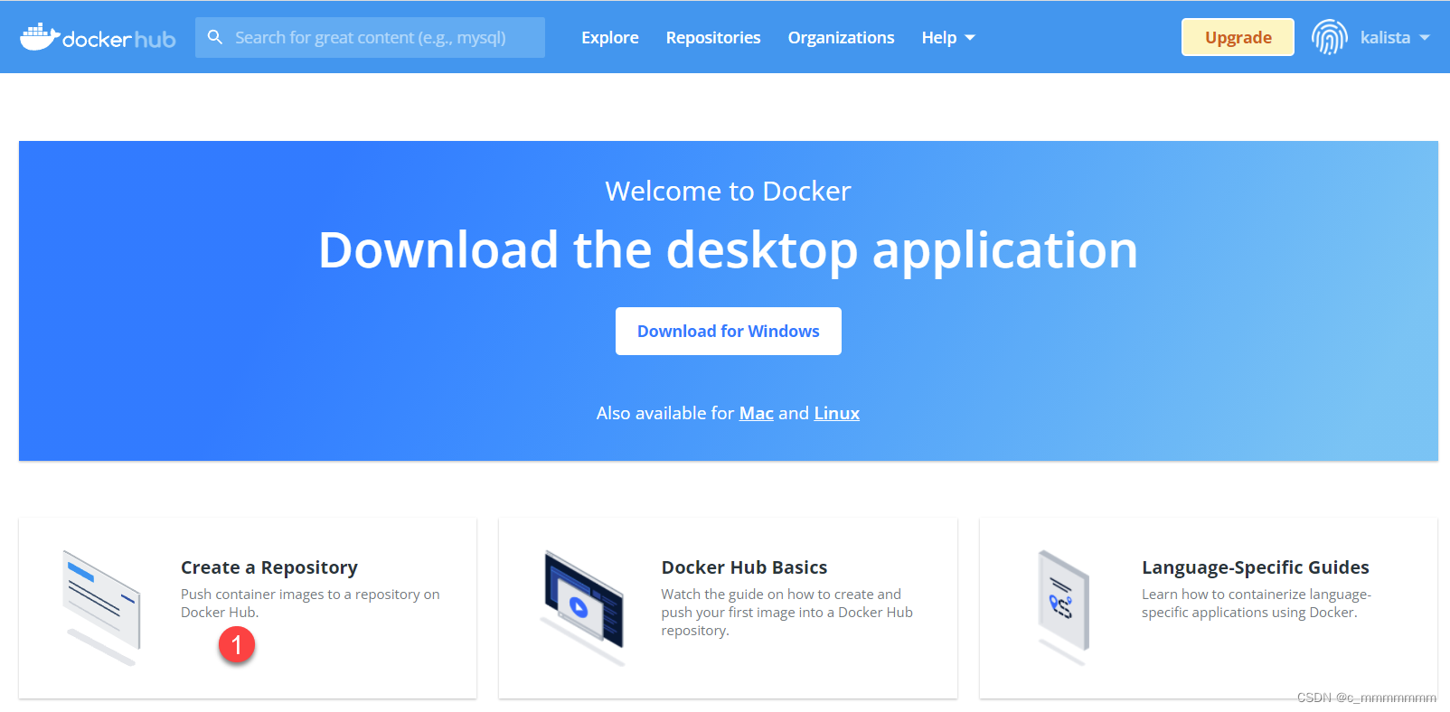Focus the search for great content field
The image size is (1450, 712).
point(370,37)
